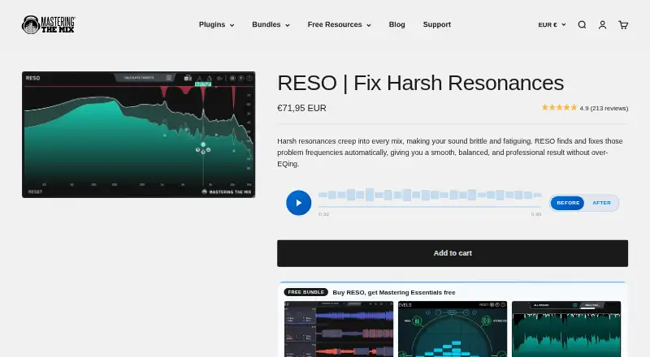Open the waveform timeline plugin thumbnail

pyautogui.click(x=339, y=329)
